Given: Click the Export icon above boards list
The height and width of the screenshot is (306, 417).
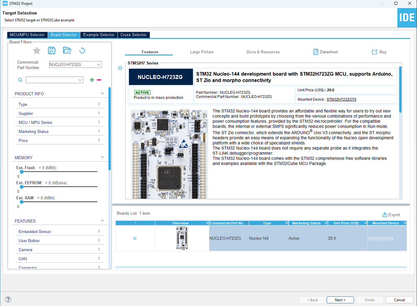Looking at the screenshot, I should (x=385, y=215).
